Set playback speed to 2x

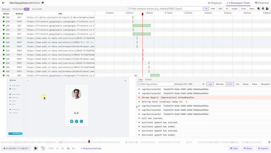tap(63, 148)
